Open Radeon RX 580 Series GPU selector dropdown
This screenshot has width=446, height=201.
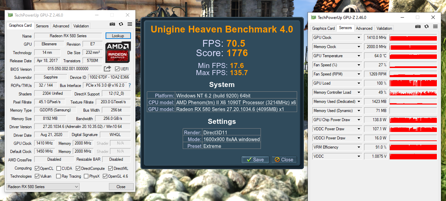pyautogui.click(x=43, y=187)
